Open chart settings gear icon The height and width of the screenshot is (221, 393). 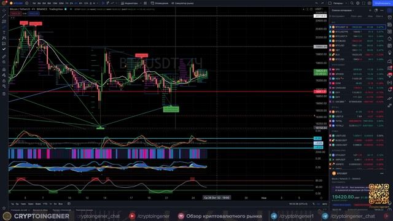tap(358, 3)
